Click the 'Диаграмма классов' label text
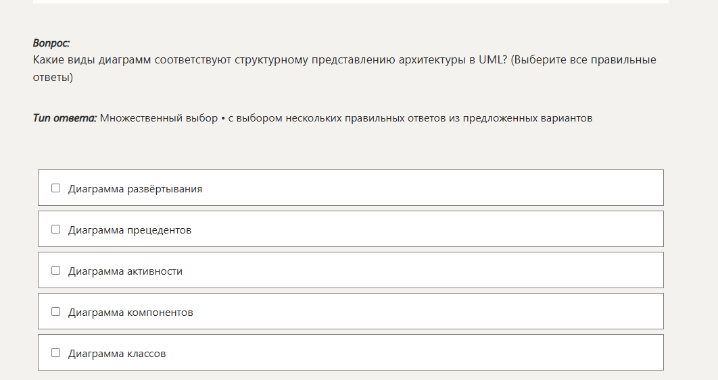This screenshot has width=718, height=380. click(x=117, y=354)
